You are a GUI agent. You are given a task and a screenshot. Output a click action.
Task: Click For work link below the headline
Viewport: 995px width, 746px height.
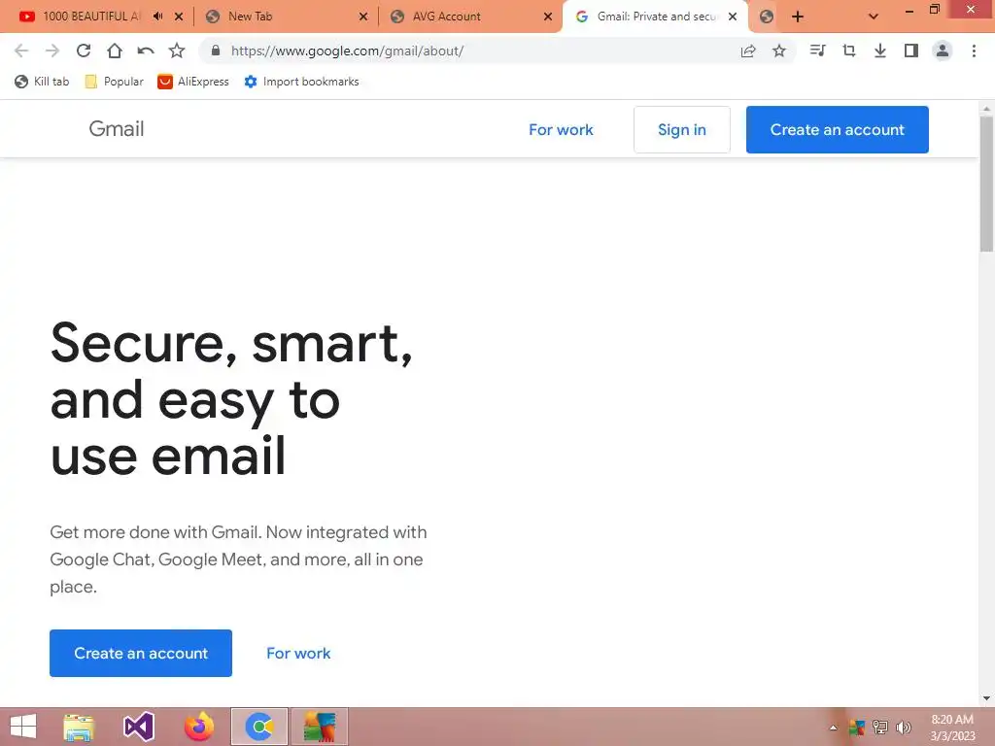[298, 654]
